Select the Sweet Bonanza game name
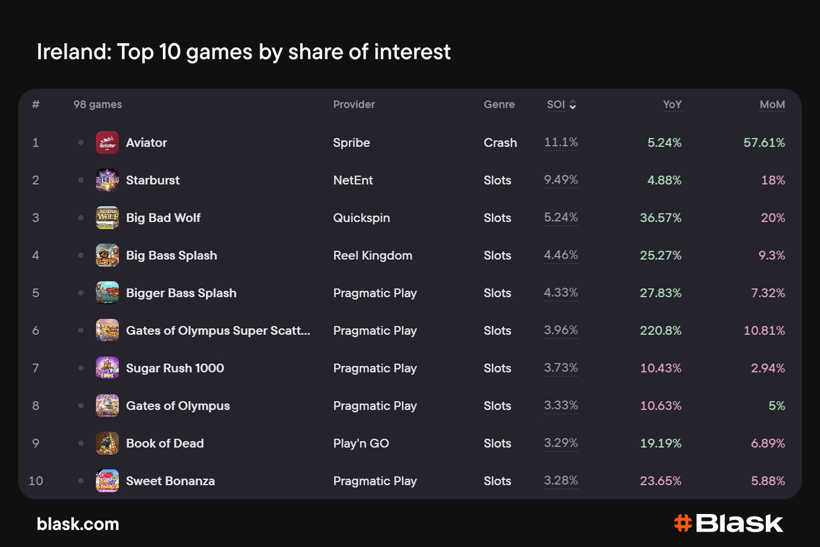 point(170,480)
